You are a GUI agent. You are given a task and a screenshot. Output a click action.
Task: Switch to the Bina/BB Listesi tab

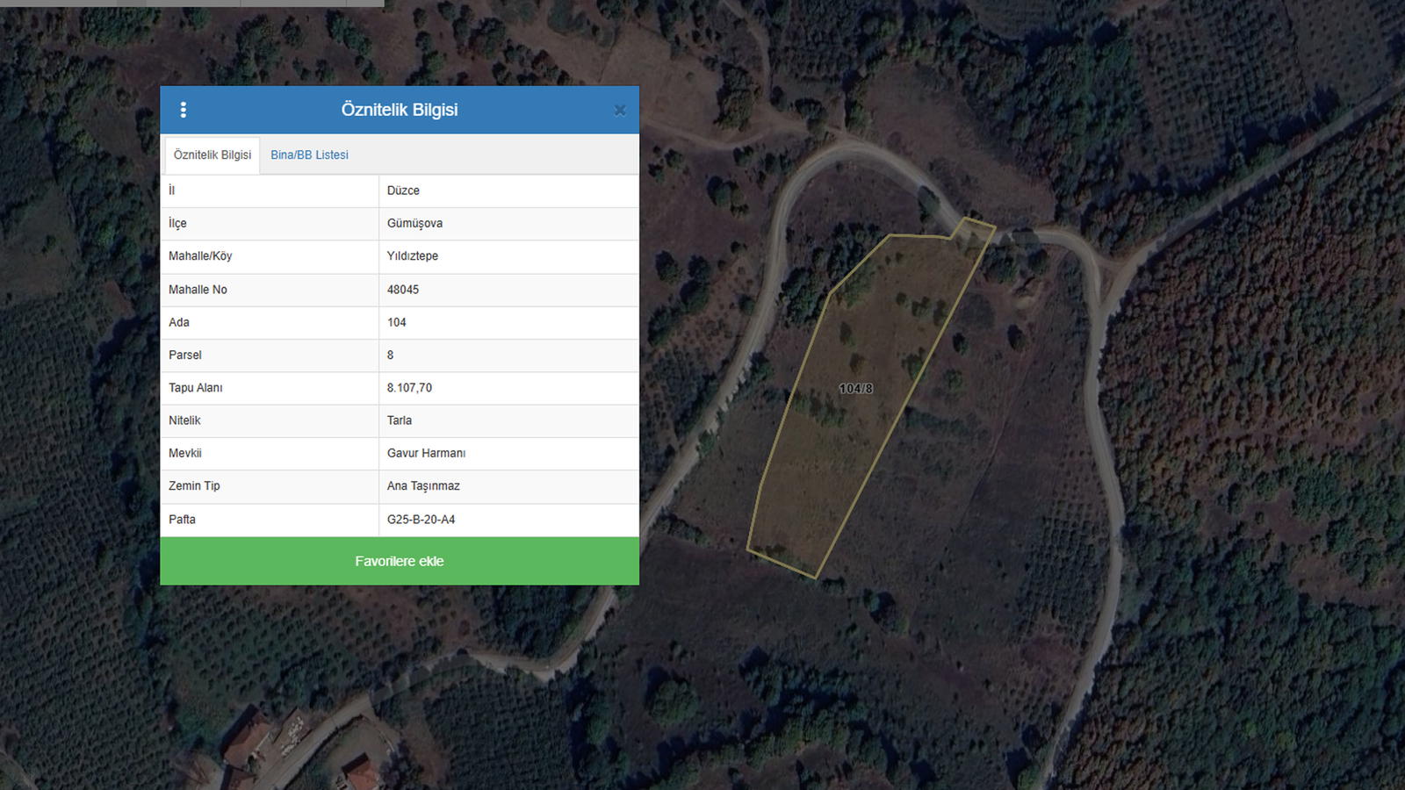(x=309, y=155)
